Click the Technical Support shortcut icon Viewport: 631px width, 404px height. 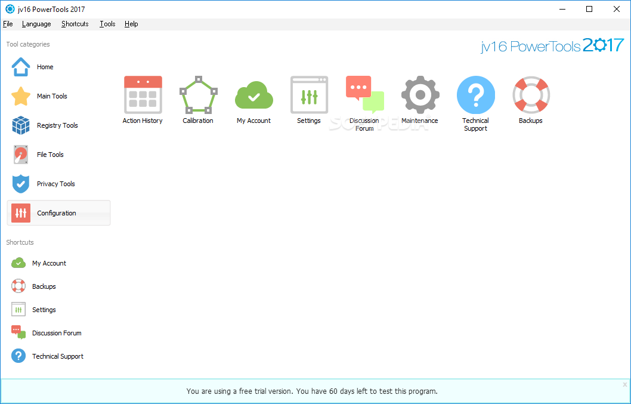tap(18, 356)
